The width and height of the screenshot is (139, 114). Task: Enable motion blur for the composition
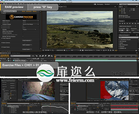(x=45, y=56)
